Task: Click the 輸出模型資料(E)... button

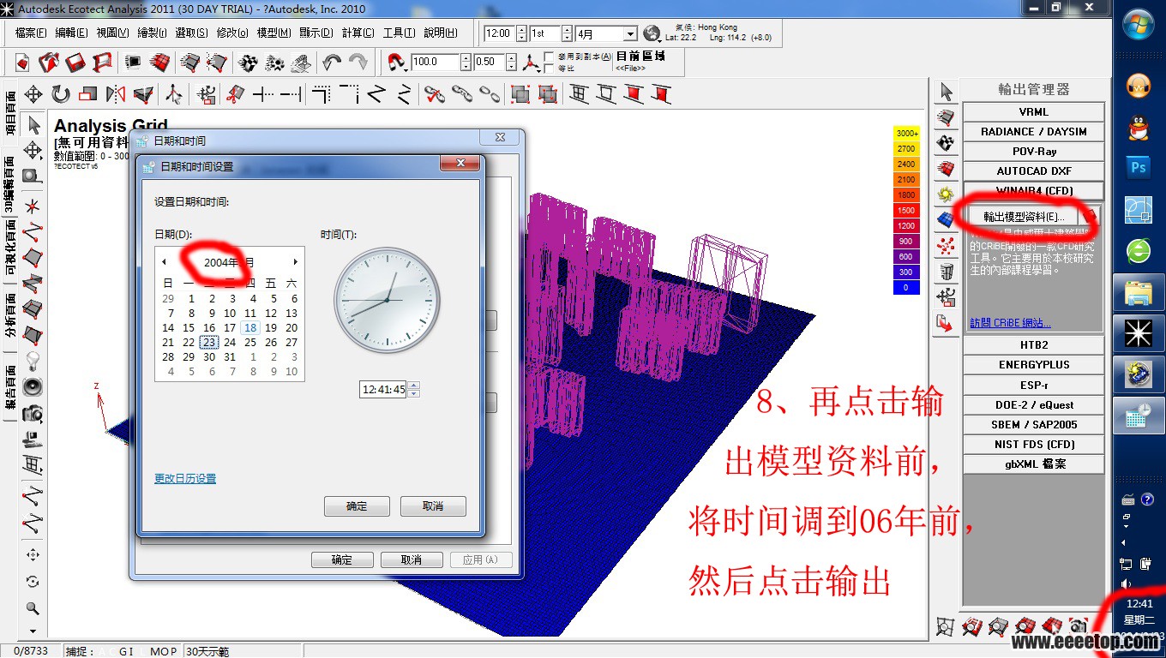Action: [x=1024, y=217]
